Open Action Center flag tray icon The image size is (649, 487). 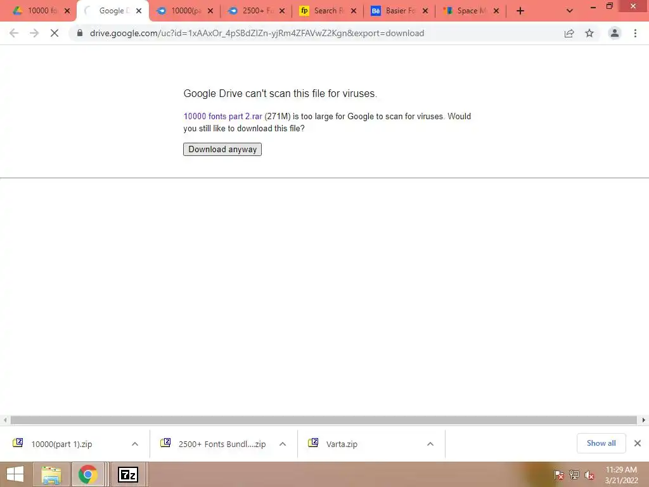[x=558, y=474]
